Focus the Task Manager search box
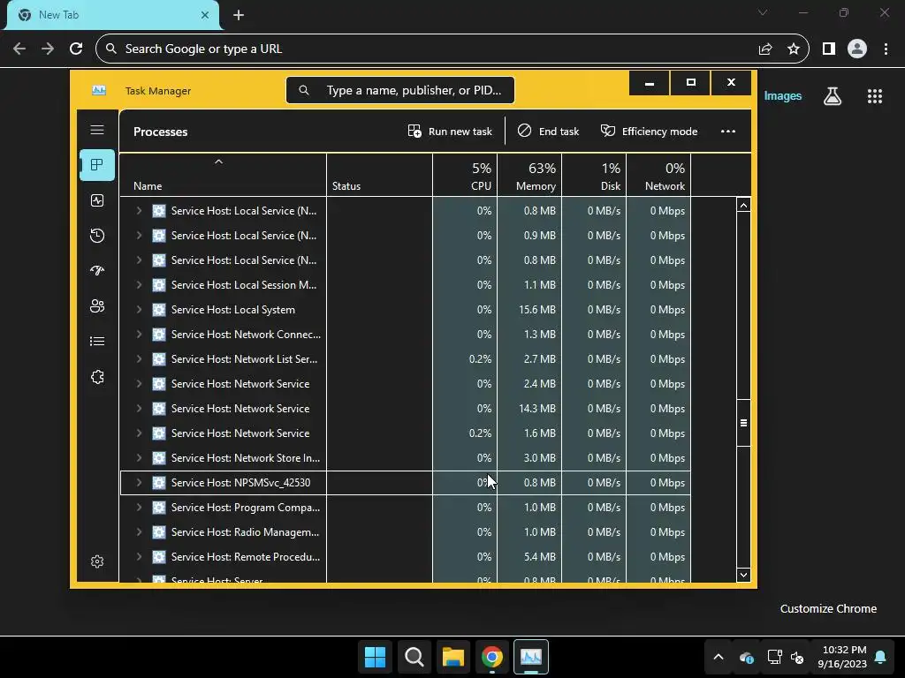905x678 pixels. point(400,90)
